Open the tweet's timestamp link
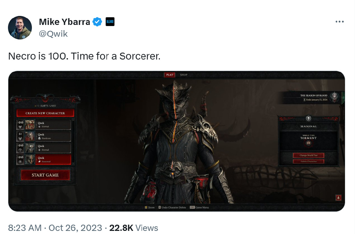Viewport: 355px width, 234px height. (55, 228)
